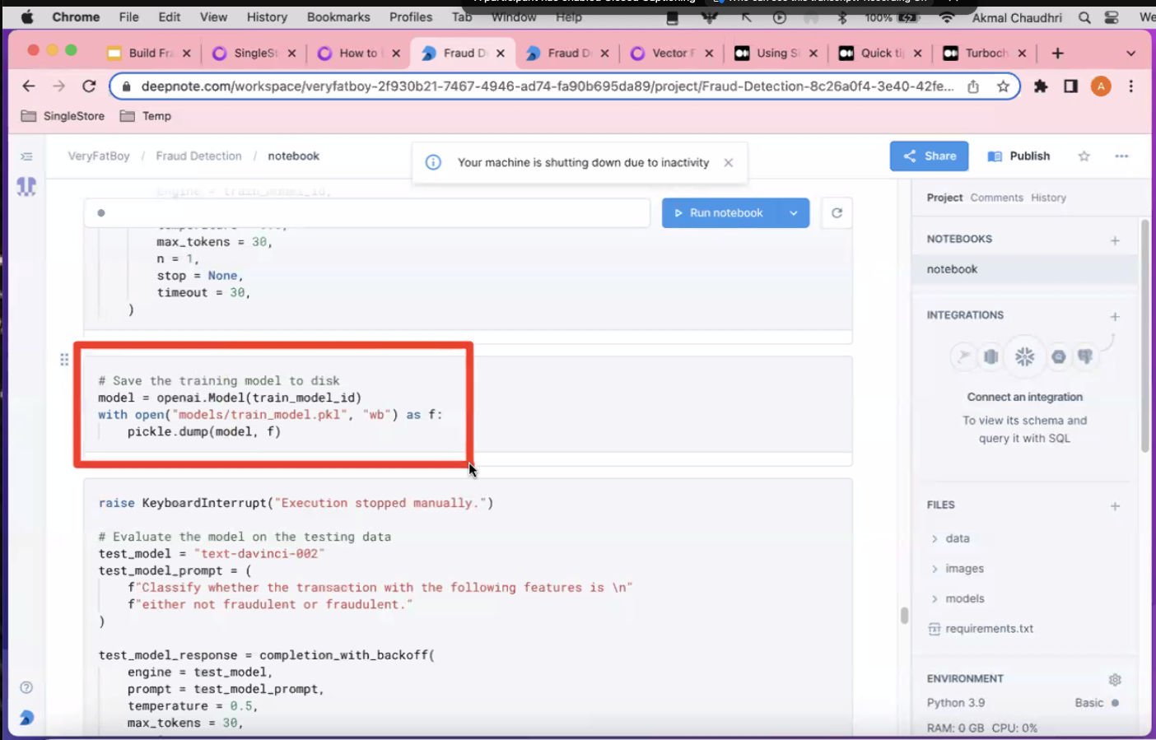Expand the data folder
The height and width of the screenshot is (740, 1156).
[x=957, y=538]
